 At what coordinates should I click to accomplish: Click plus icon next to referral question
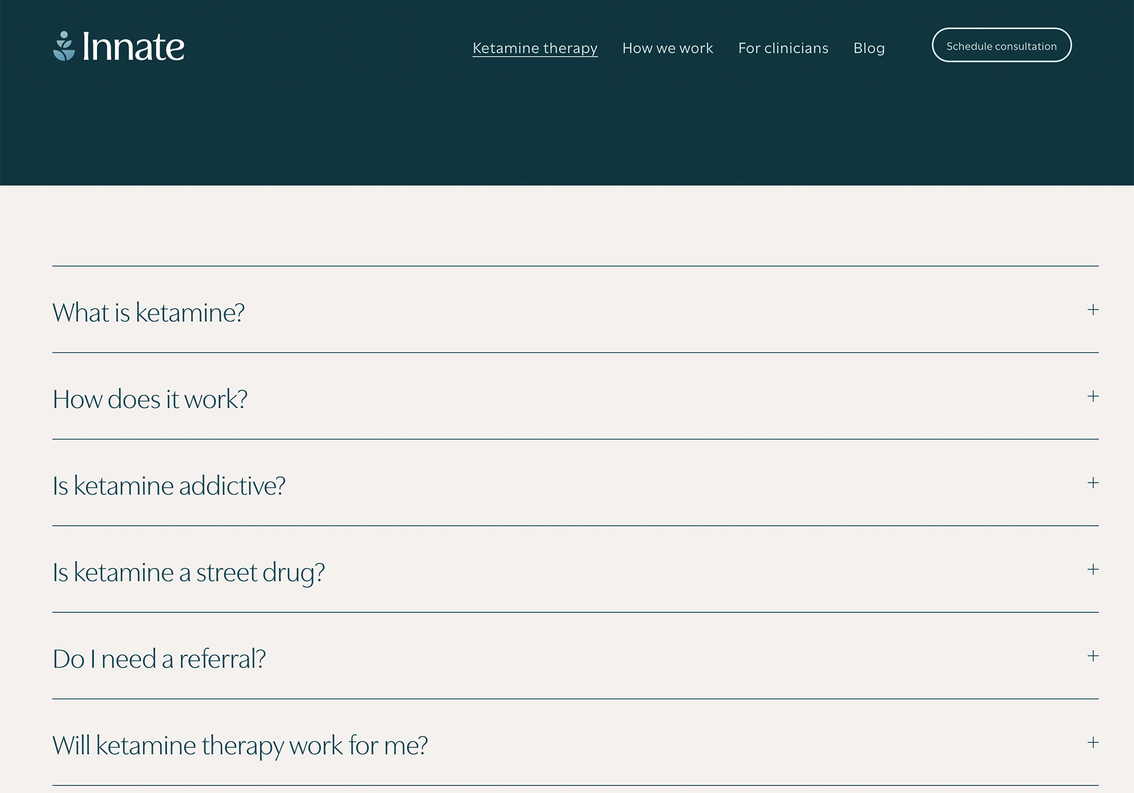tap(1093, 656)
